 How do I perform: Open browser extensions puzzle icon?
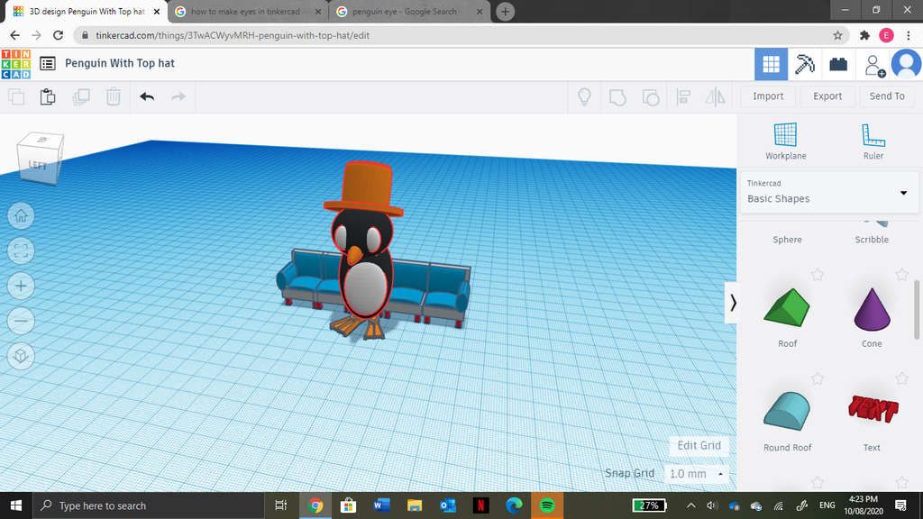click(x=864, y=35)
